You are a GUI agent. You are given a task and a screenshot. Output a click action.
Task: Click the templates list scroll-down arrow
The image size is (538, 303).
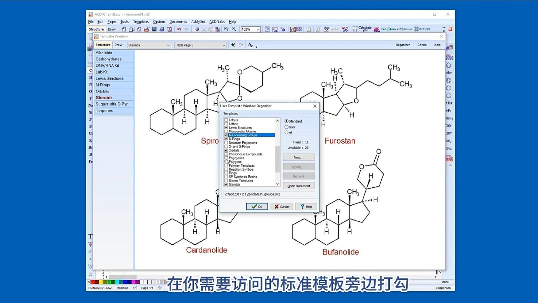pyautogui.click(x=277, y=184)
